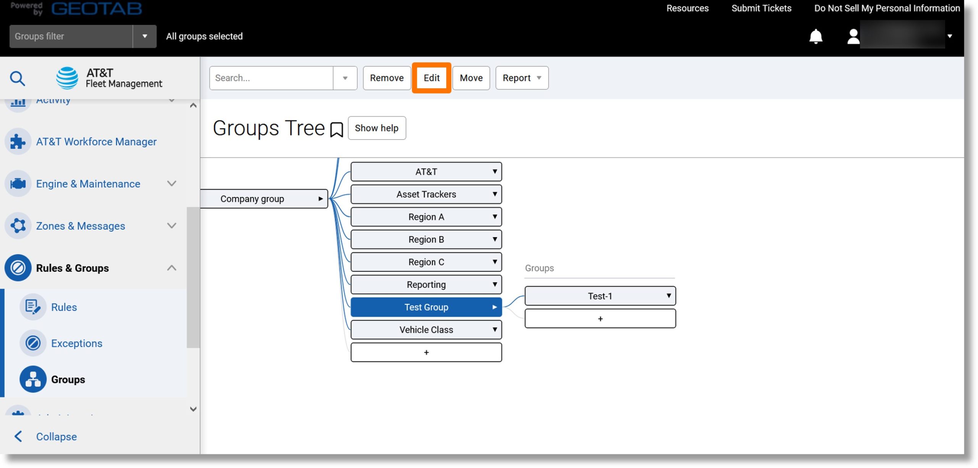
Task: Add a new group under Company group
Action: 426,352
